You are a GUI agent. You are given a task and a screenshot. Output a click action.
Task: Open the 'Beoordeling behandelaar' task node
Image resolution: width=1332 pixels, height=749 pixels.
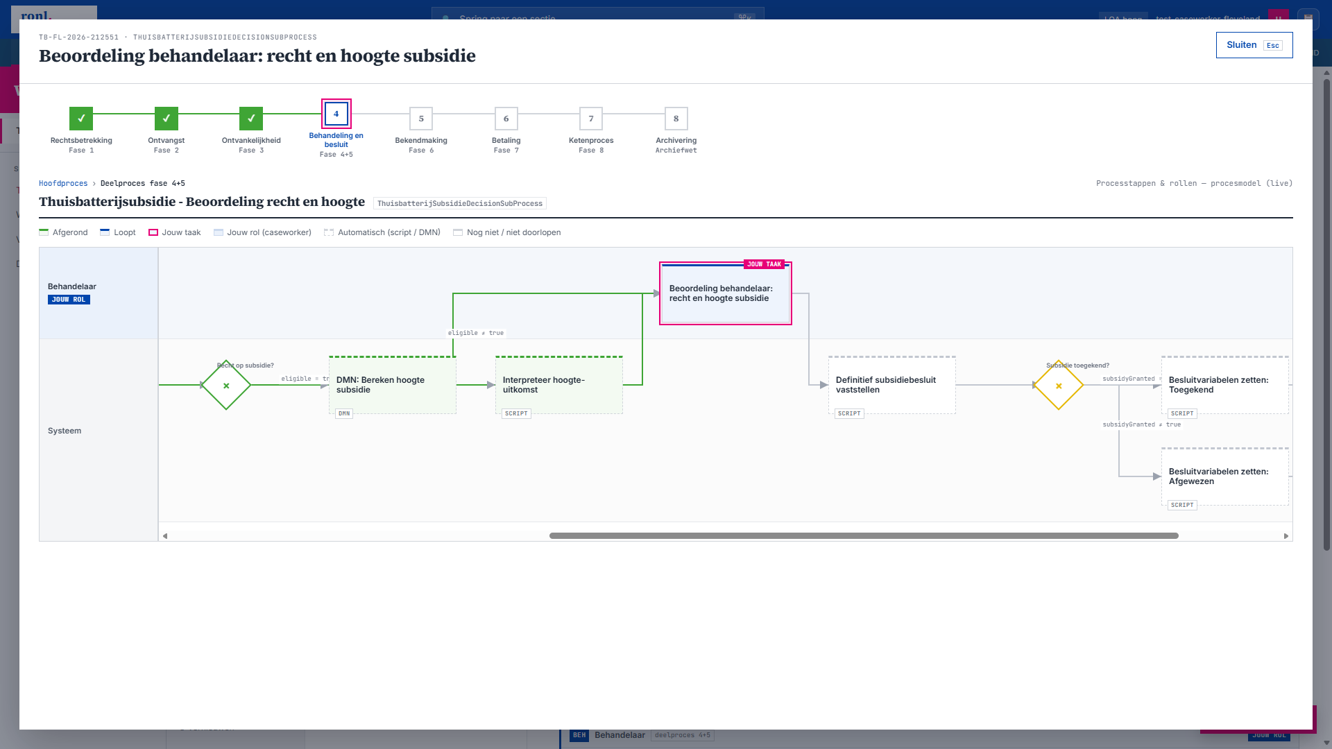coord(726,293)
